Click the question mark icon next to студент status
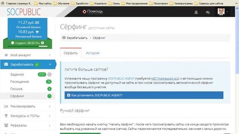239x134 pixels. pyautogui.click(x=43, y=43)
